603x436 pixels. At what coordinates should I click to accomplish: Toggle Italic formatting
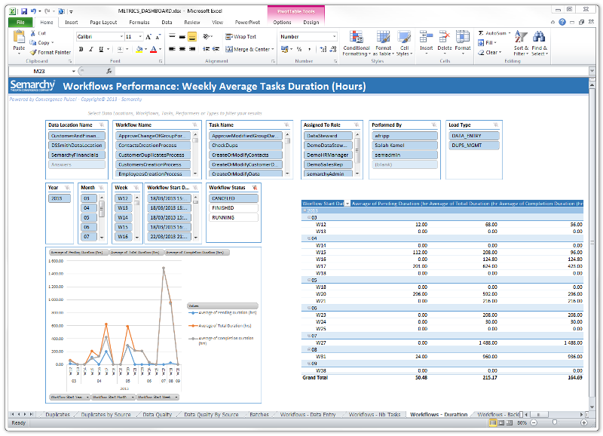[91, 49]
